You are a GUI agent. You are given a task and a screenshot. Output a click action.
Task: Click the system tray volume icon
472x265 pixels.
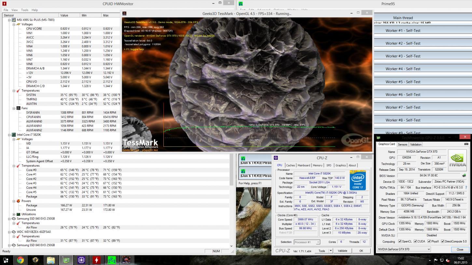[447, 260]
